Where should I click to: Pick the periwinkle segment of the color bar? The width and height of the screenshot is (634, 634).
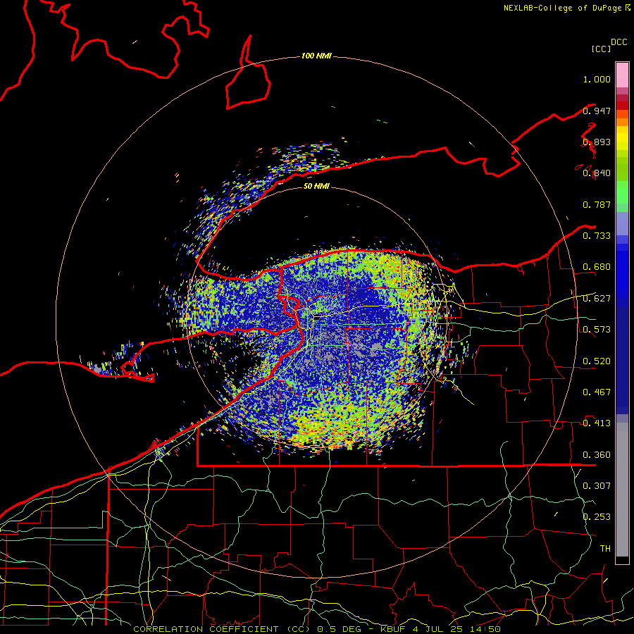pyautogui.click(x=622, y=223)
